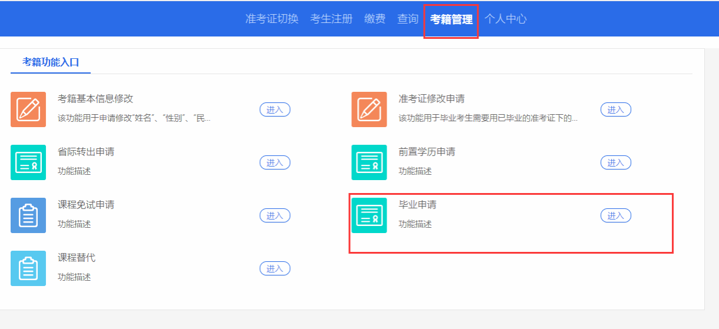719x329 pixels.
Task: Select 缴费 in the navigation bar
Action: point(375,19)
